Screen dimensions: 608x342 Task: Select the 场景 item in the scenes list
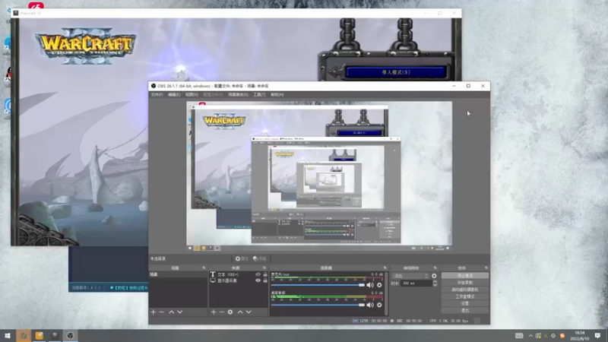pyautogui.click(x=178, y=274)
